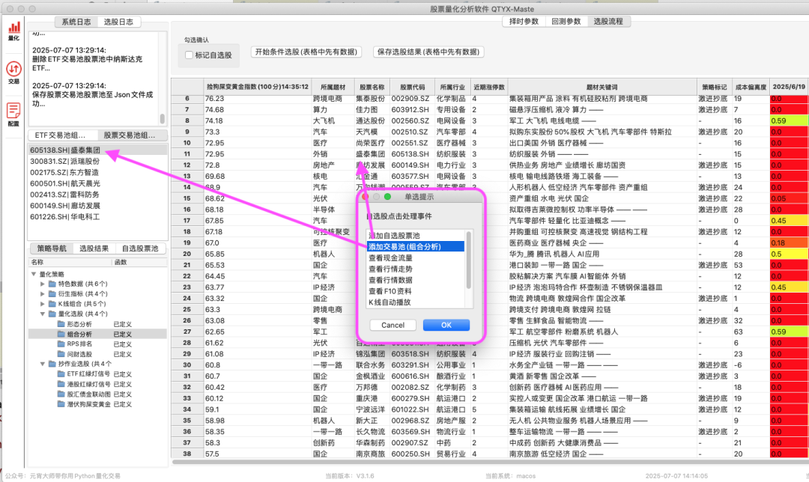809x482 pixels.
Task: Open the 回测参数 tab
Action: click(x=566, y=21)
